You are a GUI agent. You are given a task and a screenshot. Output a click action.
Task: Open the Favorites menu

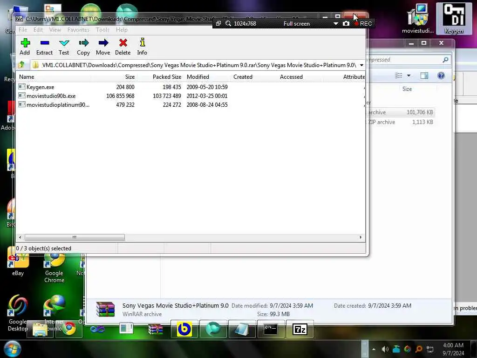pyautogui.click(x=78, y=30)
